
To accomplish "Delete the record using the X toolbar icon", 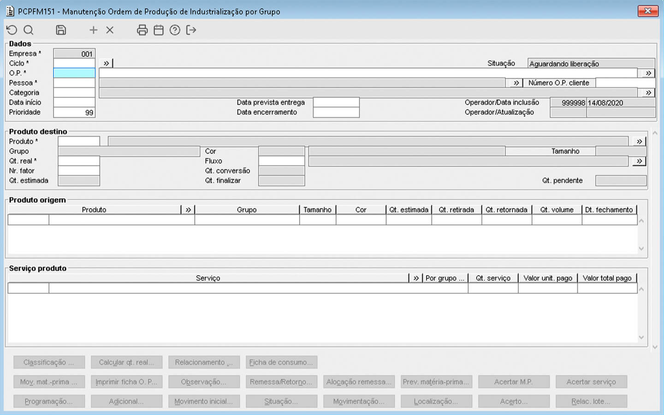I will coord(110,30).
